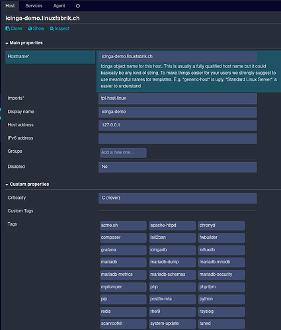This screenshot has width=281, height=330.
Task: Click the system-update tag
Action: coord(173,323)
